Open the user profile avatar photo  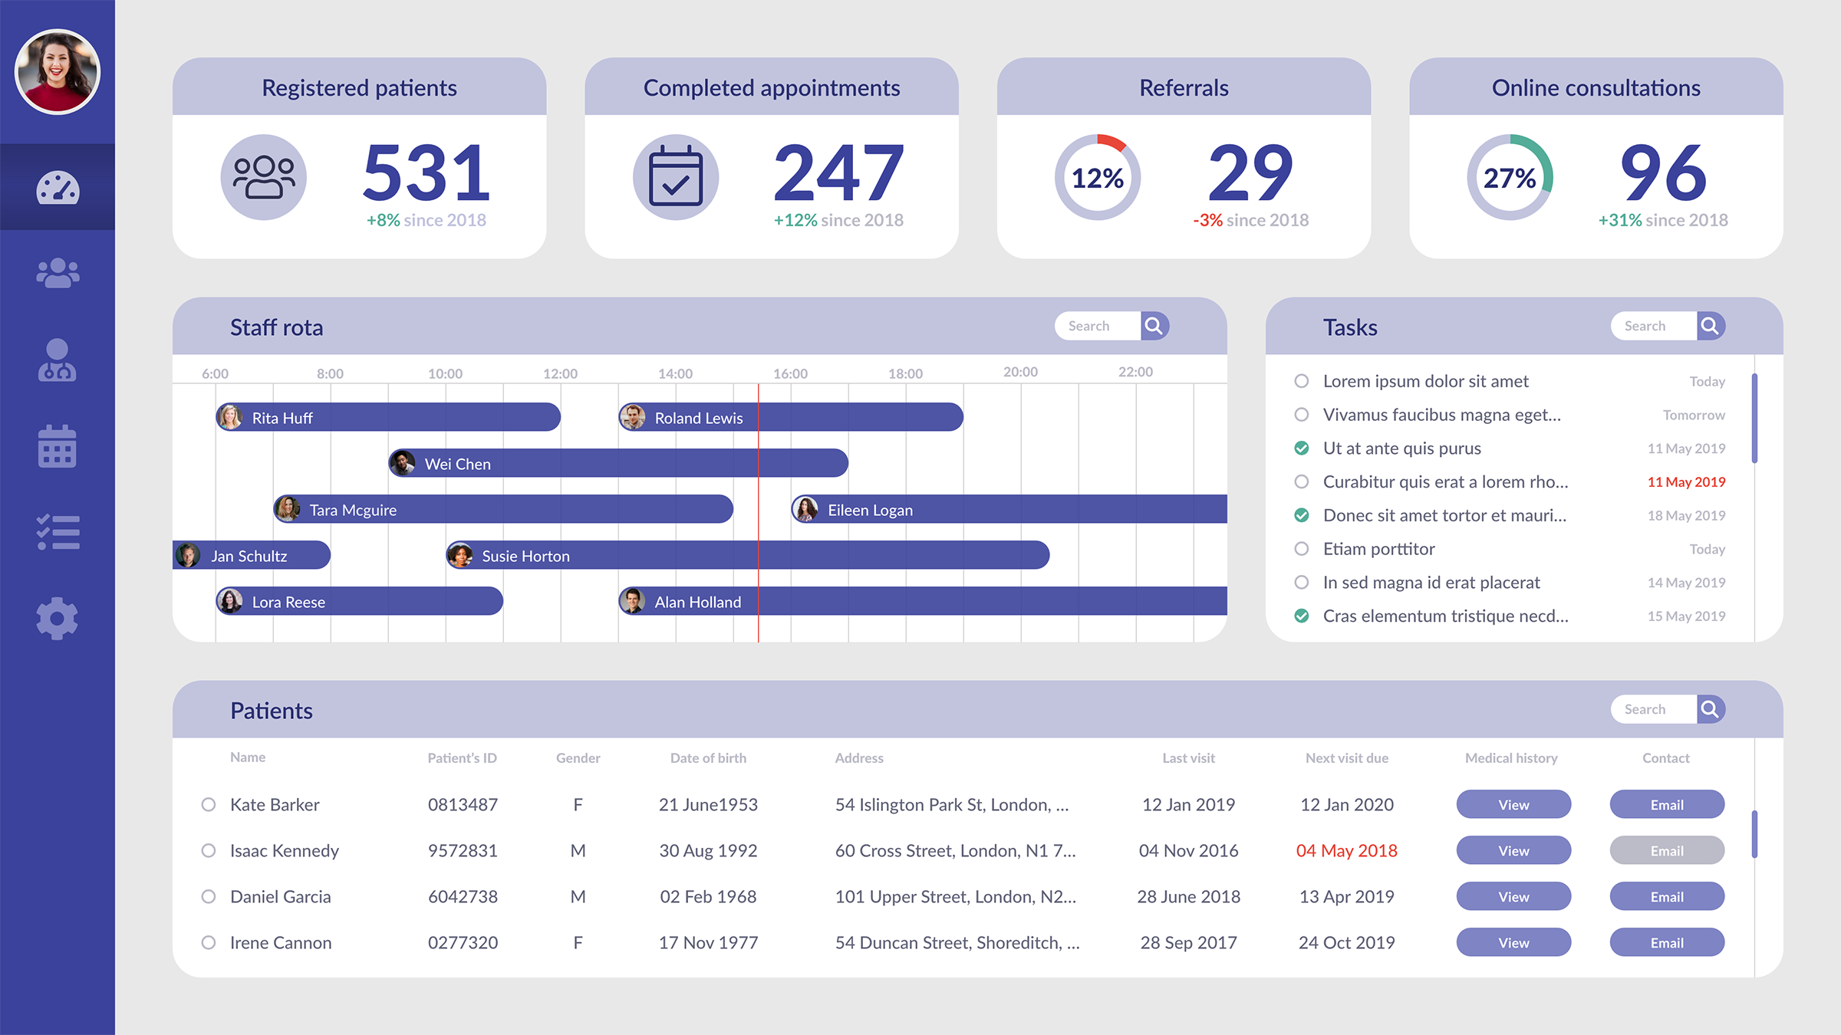58,72
